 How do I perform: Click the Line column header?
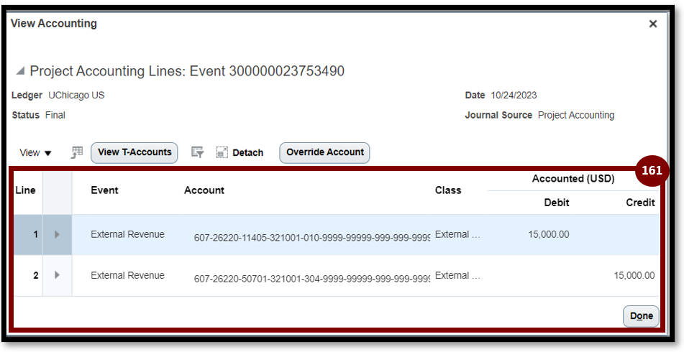[x=25, y=190]
